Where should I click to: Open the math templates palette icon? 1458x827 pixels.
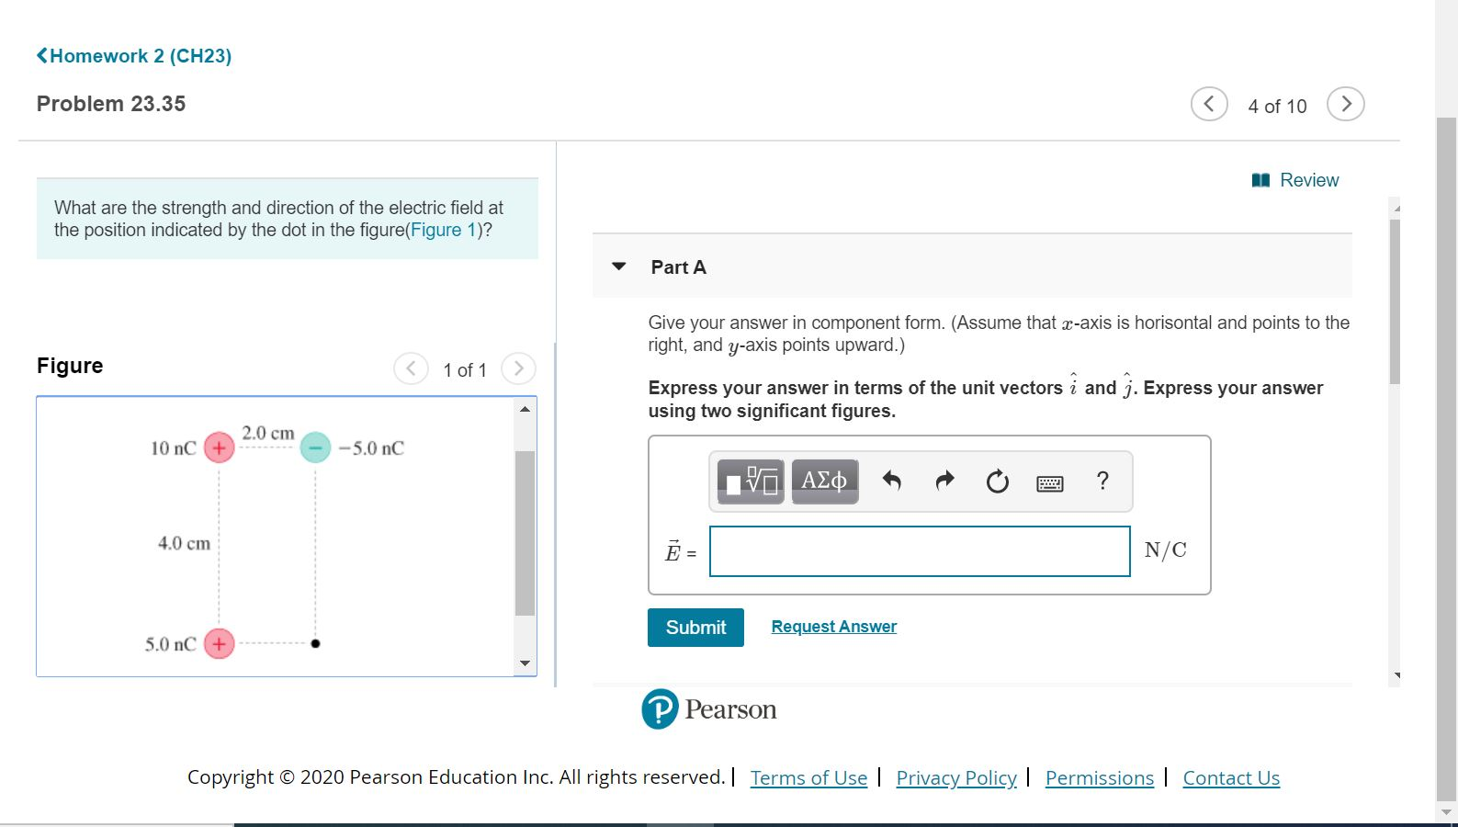[x=749, y=480]
